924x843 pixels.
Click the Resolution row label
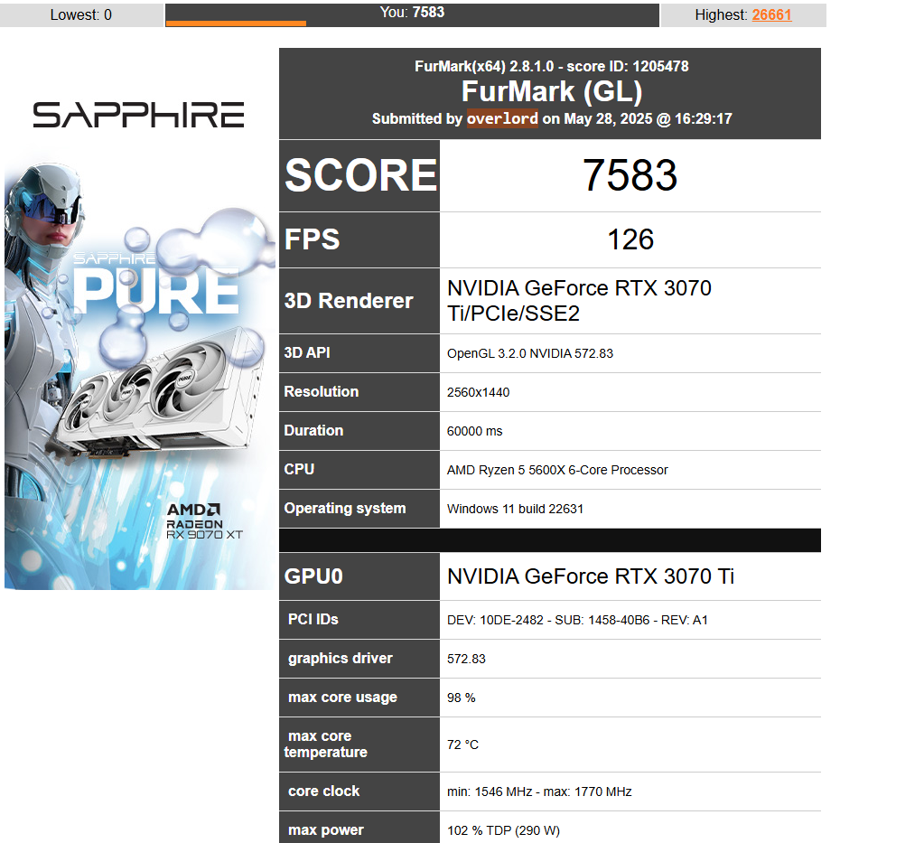322,391
